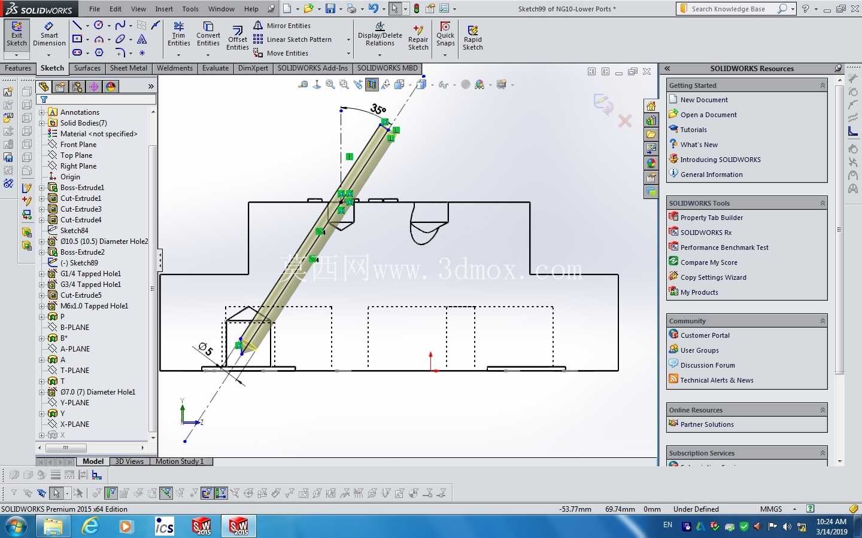Launch the Repair Sketch tool
The width and height of the screenshot is (862, 538).
418,38
